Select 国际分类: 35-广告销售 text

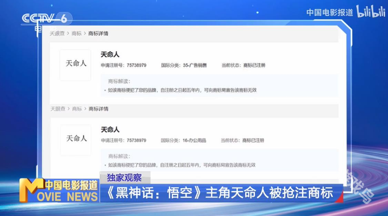[x=184, y=65]
